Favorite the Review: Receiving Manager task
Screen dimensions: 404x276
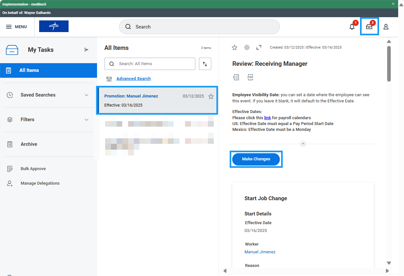tap(235, 48)
